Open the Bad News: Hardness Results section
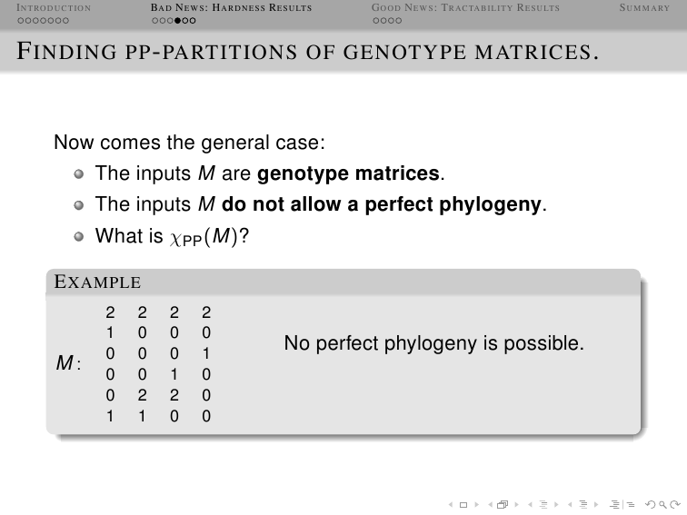Viewport: 687px width, 515px height. click(x=231, y=8)
